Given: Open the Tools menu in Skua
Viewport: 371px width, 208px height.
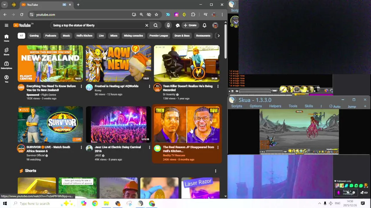Looking at the screenshot, I should 293,106.
